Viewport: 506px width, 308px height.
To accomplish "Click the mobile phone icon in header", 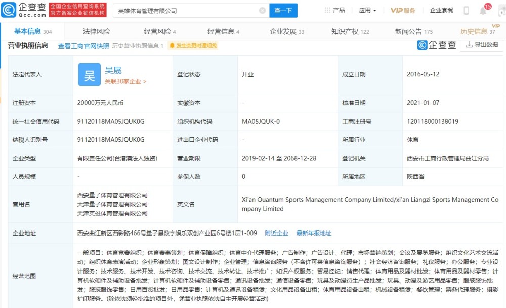I will point(467,10).
